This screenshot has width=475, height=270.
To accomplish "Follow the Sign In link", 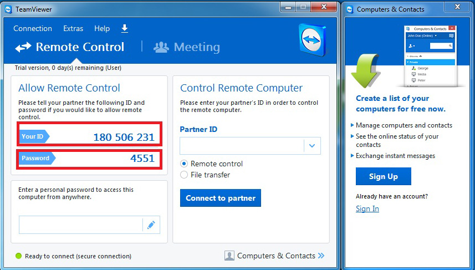I will click(x=367, y=208).
